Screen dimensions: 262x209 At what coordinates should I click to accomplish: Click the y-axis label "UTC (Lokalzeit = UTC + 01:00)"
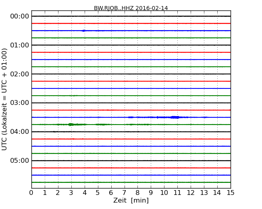click(4, 99)
